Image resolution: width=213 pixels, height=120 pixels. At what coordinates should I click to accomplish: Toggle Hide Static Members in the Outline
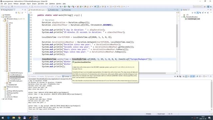click(x=203, y=13)
